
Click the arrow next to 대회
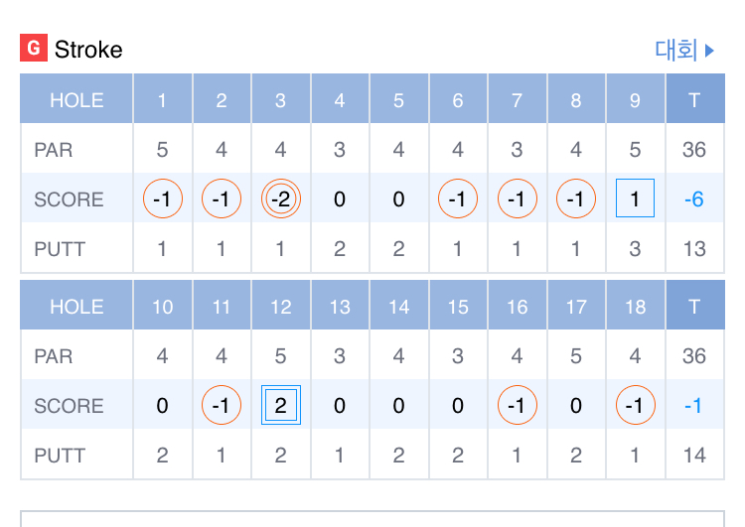710,50
